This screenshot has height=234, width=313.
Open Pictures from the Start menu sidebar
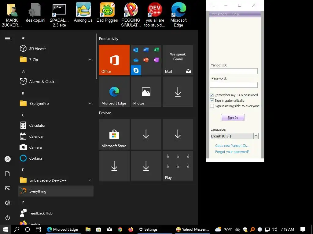coord(8,188)
